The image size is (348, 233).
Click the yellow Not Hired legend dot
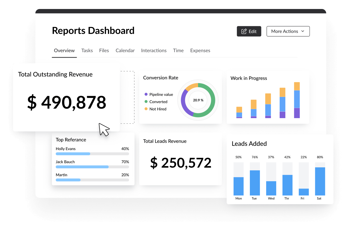click(146, 109)
